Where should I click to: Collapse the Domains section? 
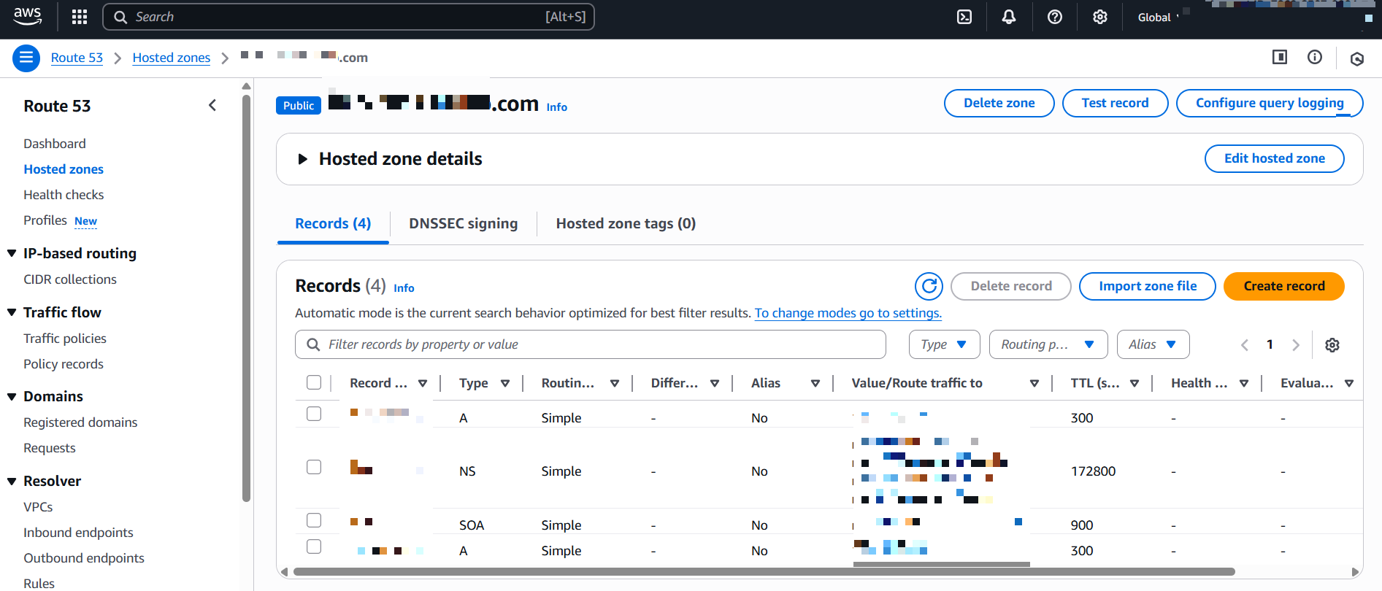point(12,397)
